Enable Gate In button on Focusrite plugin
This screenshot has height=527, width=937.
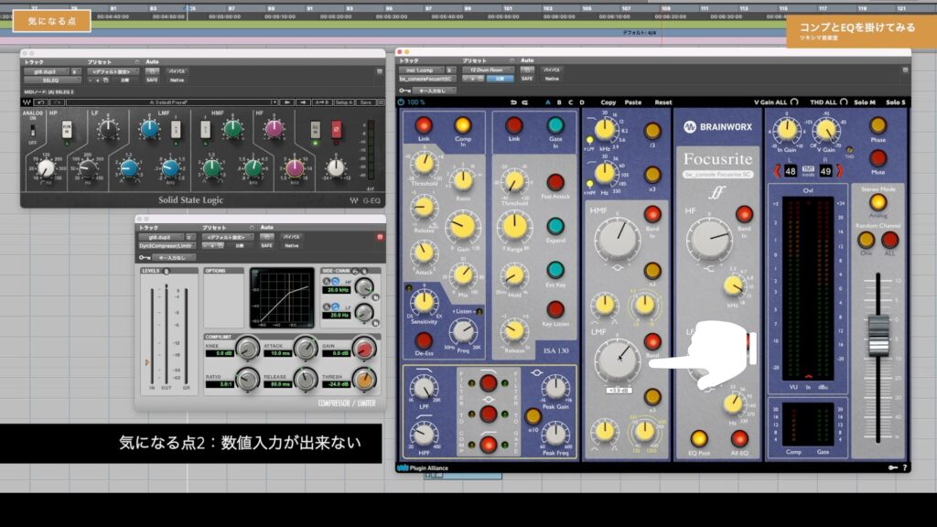[x=555, y=125]
